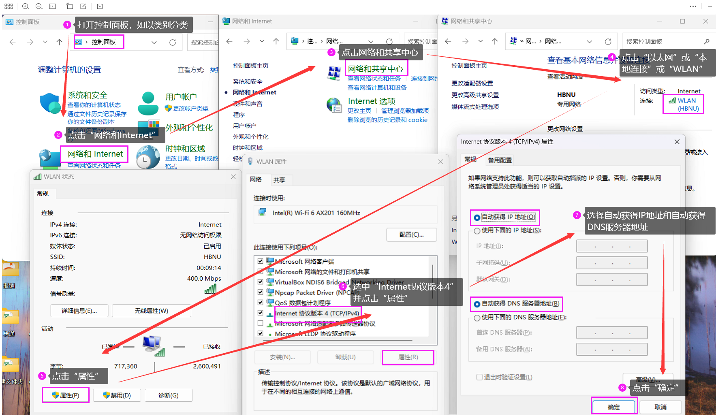Select 自动获得 DNS 服务器地址 radio button
The width and height of the screenshot is (716, 416).
pyautogui.click(x=477, y=304)
